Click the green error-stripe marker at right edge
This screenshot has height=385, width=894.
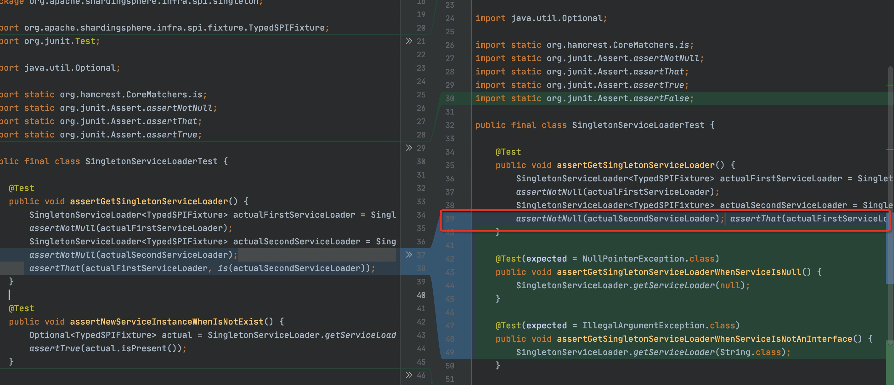pyautogui.click(x=889, y=85)
